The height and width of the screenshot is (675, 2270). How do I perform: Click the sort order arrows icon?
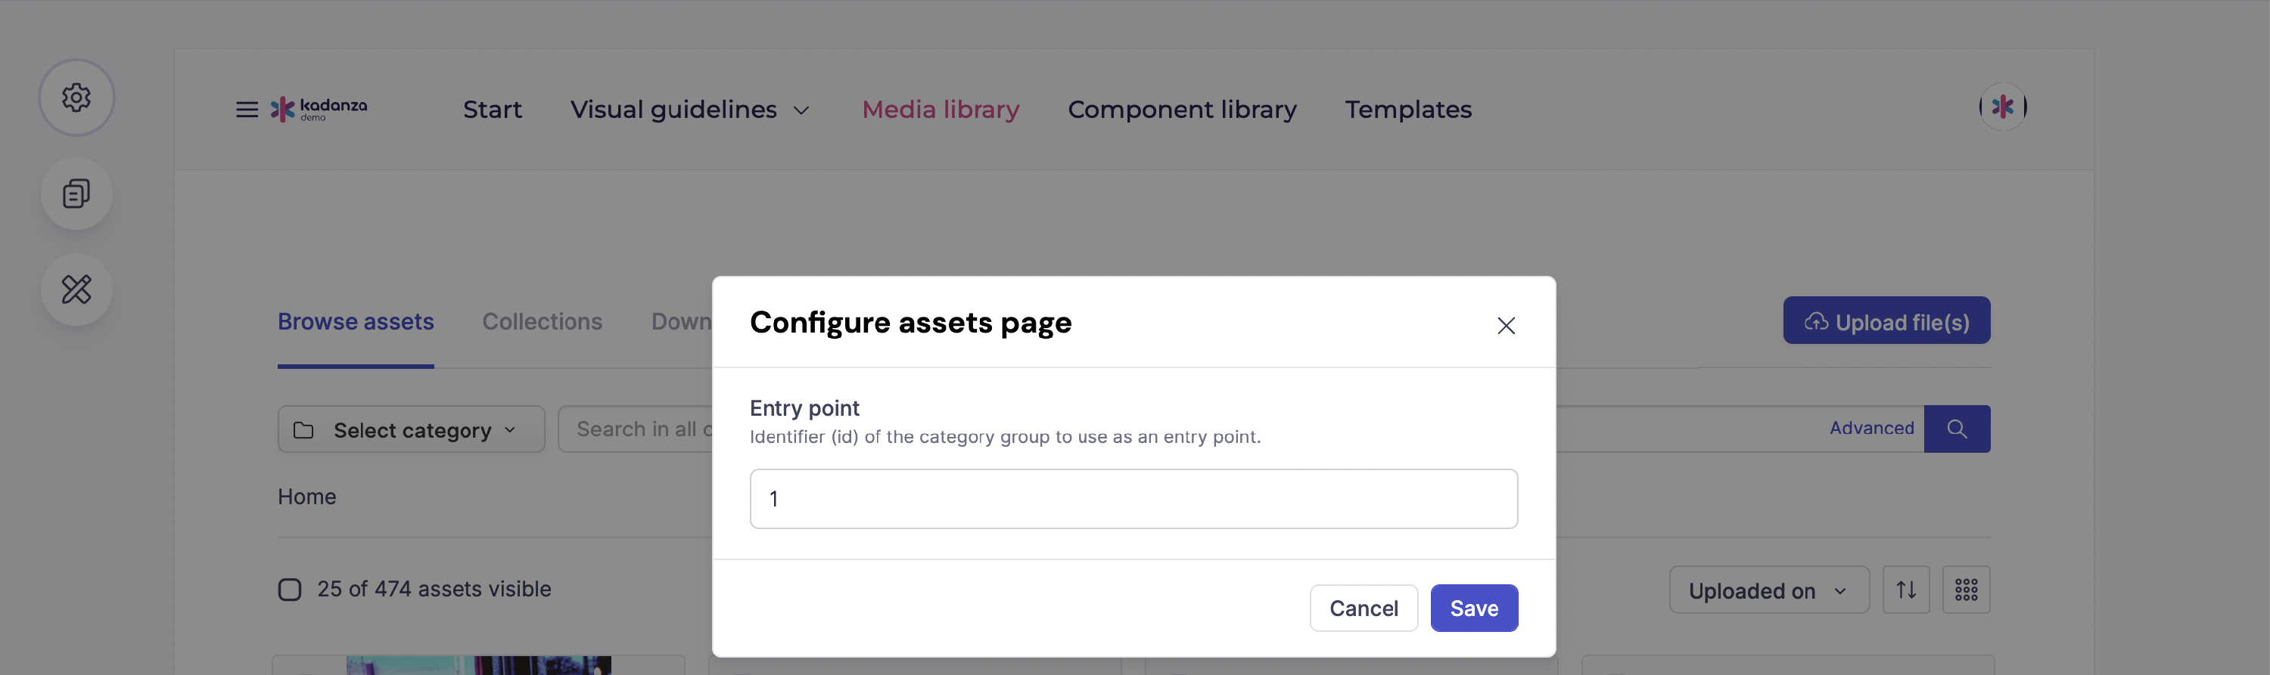click(1906, 590)
